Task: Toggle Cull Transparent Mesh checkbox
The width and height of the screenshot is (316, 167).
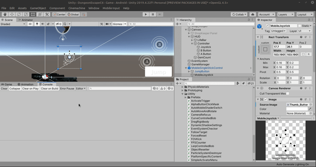Action: pyautogui.click(x=288, y=93)
